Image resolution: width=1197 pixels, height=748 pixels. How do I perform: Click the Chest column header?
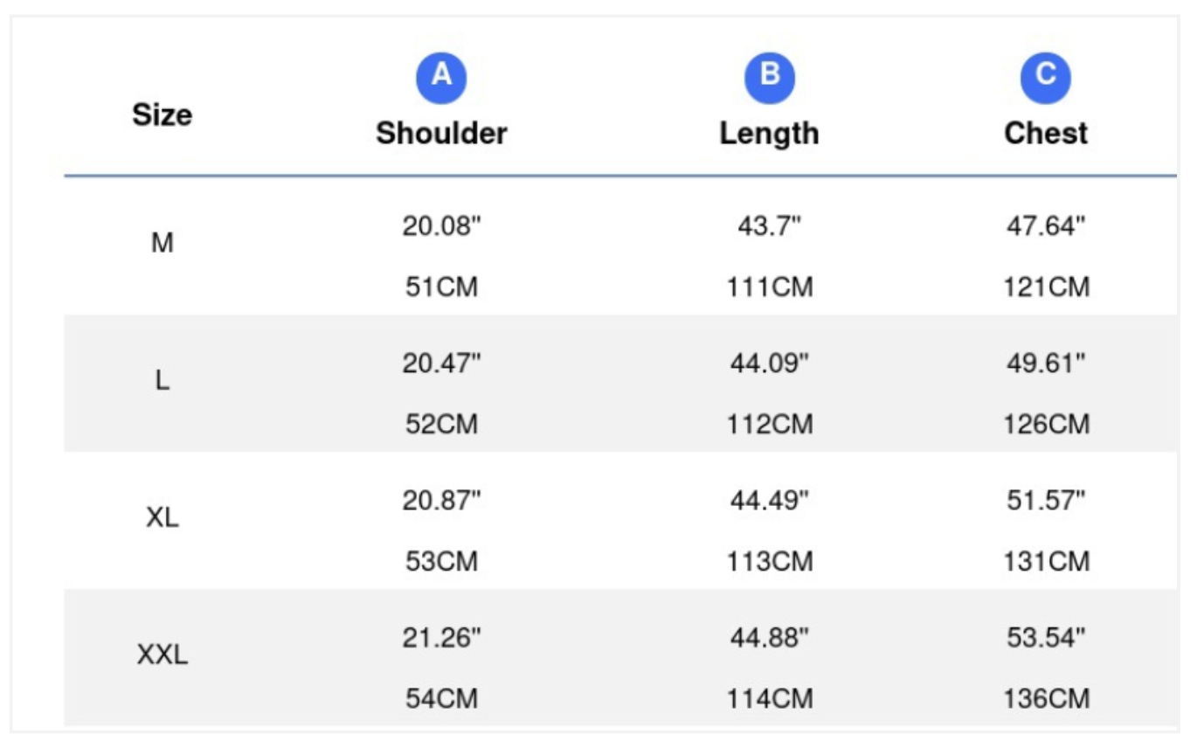pyautogui.click(x=1046, y=133)
